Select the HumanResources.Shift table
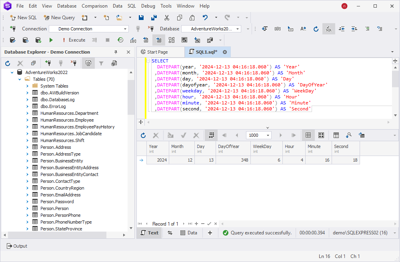The height and width of the screenshot is (262, 400). [62, 140]
